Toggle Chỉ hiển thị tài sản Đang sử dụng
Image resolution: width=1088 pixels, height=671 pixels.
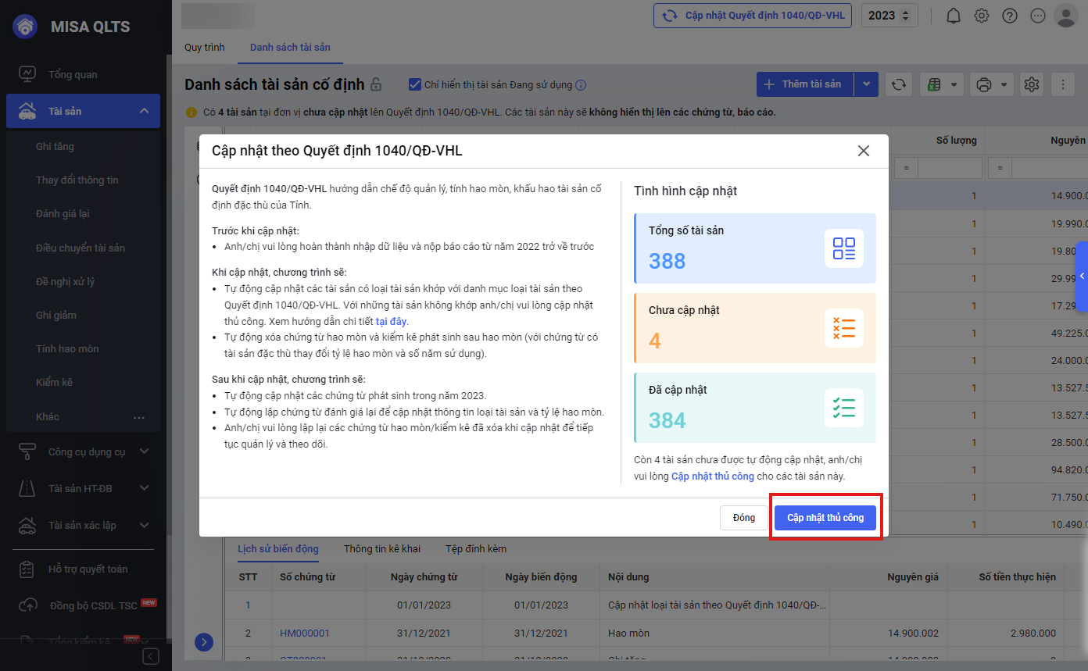(x=415, y=84)
